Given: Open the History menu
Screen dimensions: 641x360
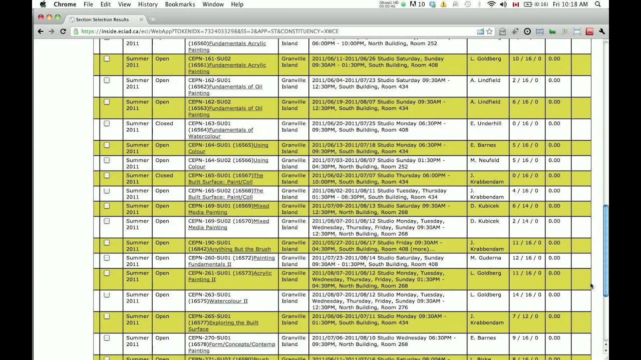Looking at the screenshot, I should click(x=148, y=4).
